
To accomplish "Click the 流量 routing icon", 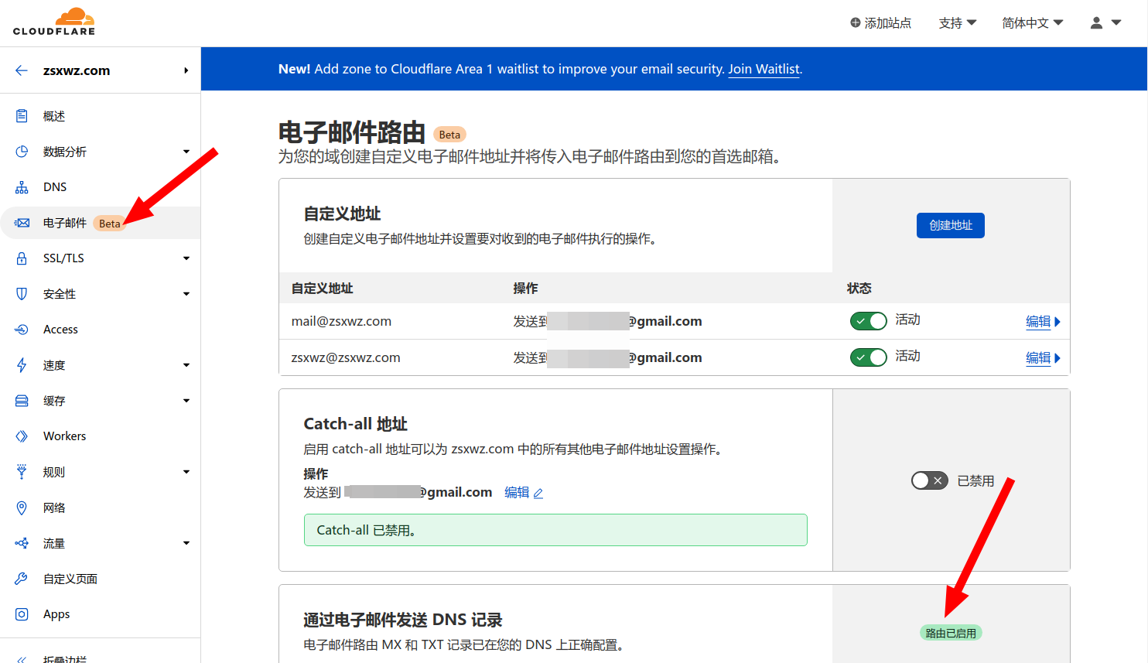I will click(x=22, y=543).
